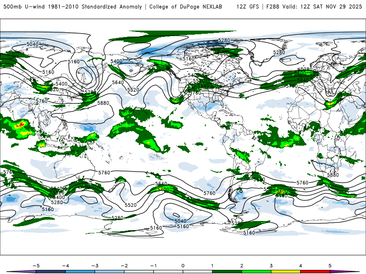Viewport: 366px width, 274px height.
Task: Click the positive '3' colorbar tick label
Action: click(x=271, y=266)
